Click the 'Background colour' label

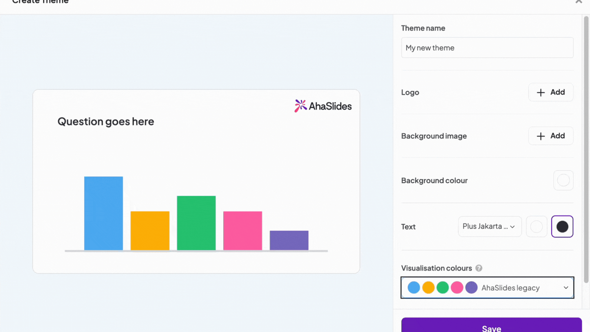(434, 181)
